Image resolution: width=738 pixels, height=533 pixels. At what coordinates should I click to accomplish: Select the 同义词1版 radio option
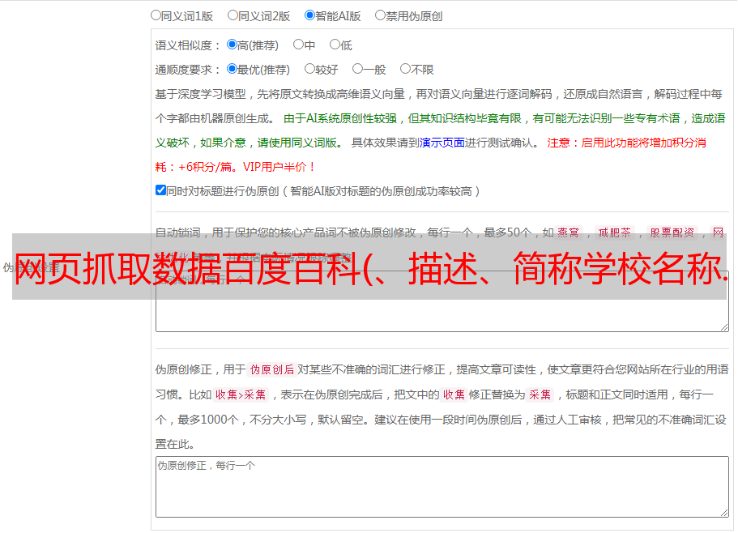(x=156, y=15)
